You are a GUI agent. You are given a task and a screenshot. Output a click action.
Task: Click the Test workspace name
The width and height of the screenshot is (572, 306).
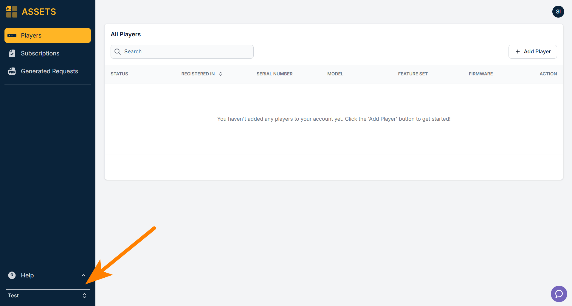click(13, 296)
